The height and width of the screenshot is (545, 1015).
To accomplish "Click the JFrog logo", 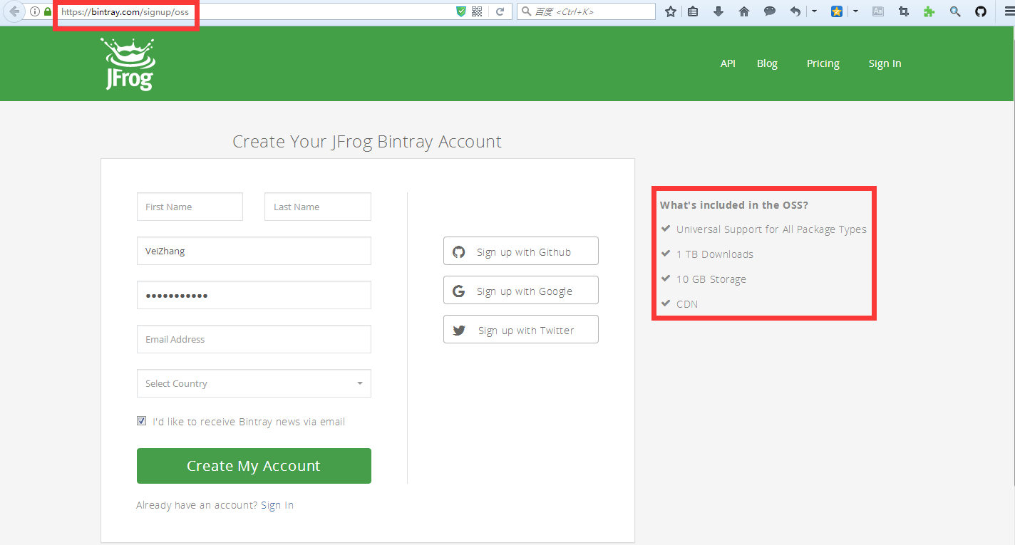I will [x=128, y=64].
